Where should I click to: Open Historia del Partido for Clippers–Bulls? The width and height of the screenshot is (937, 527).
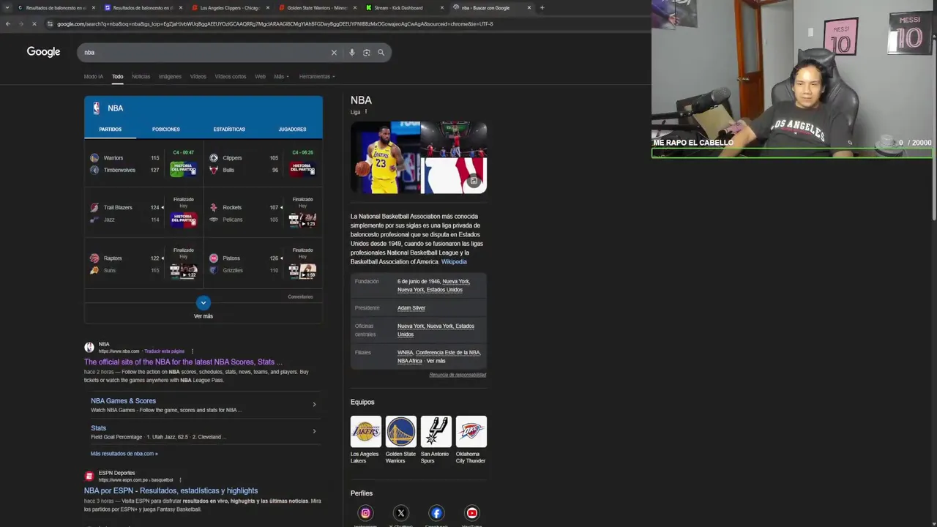point(302,169)
